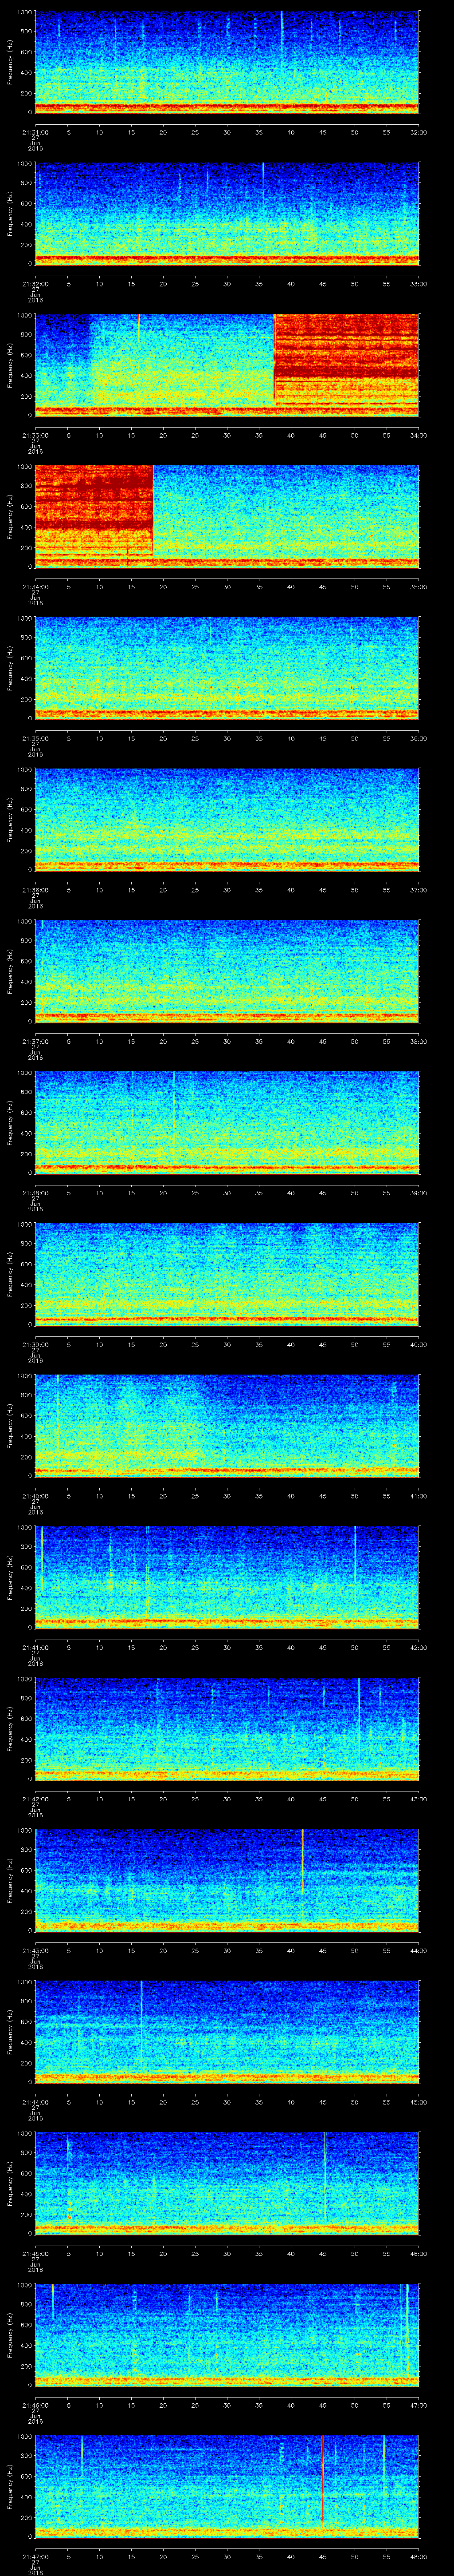Image resolution: width=454 pixels, height=2576 pixels.
Task: Click the spectrogram panel starting at 21:32:00
Action: pos(227,213)
